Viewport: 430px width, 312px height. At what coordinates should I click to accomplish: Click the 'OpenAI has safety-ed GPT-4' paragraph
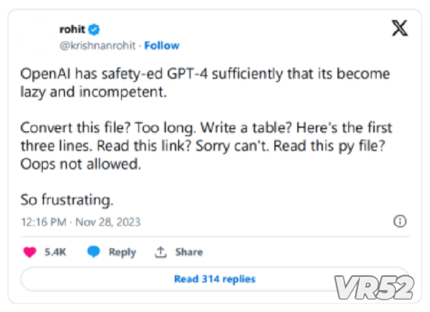coord(205,83)
